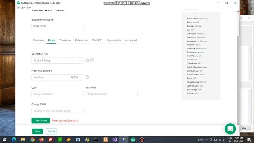
Task: Switch to the Timezone tab
Action: pyautogui.click(x=65, y=41)
